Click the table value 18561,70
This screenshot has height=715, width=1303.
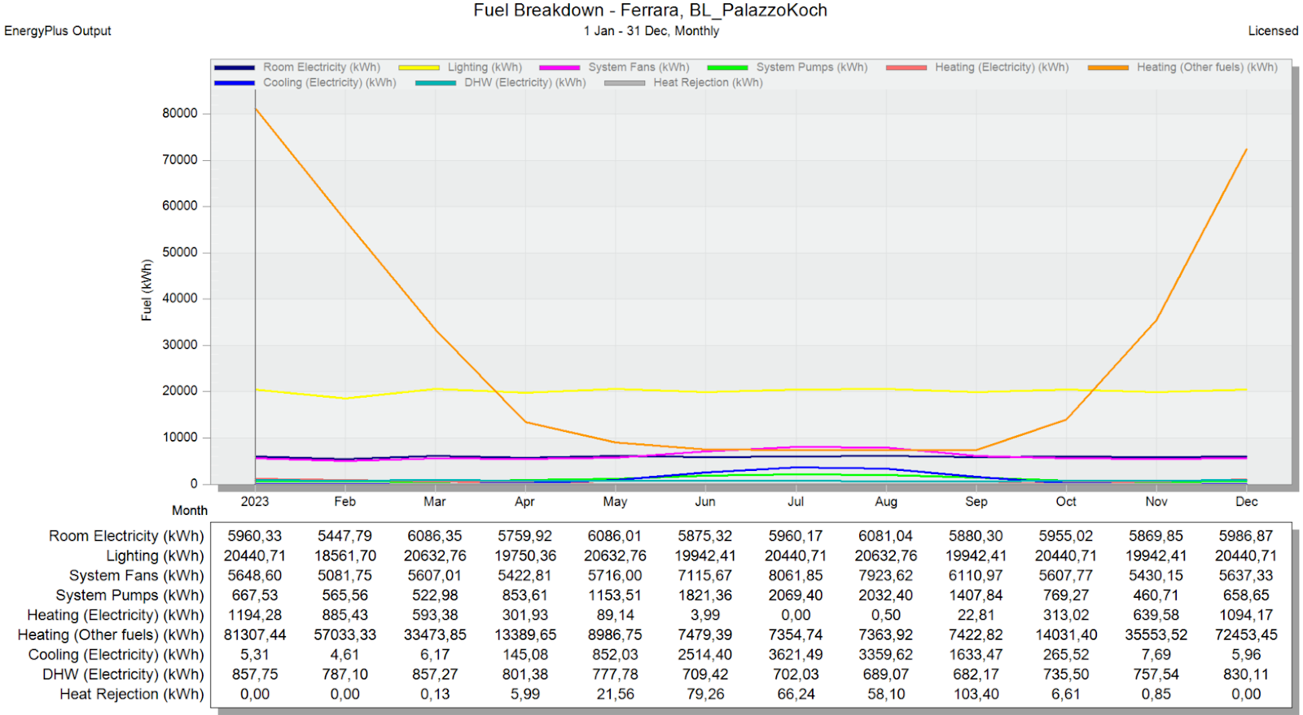click(345, 556)
